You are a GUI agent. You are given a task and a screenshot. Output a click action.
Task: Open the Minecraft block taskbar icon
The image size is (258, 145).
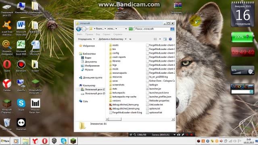[73, 141]
